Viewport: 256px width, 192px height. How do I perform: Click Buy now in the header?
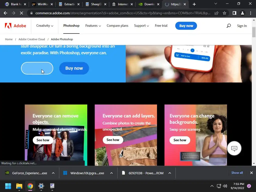tap(186, 26)
